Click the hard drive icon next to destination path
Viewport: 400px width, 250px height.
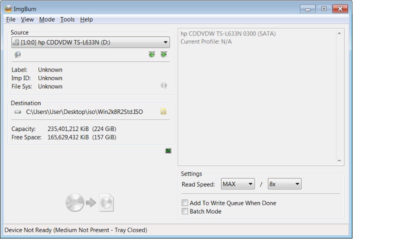(x=17, y=112)
